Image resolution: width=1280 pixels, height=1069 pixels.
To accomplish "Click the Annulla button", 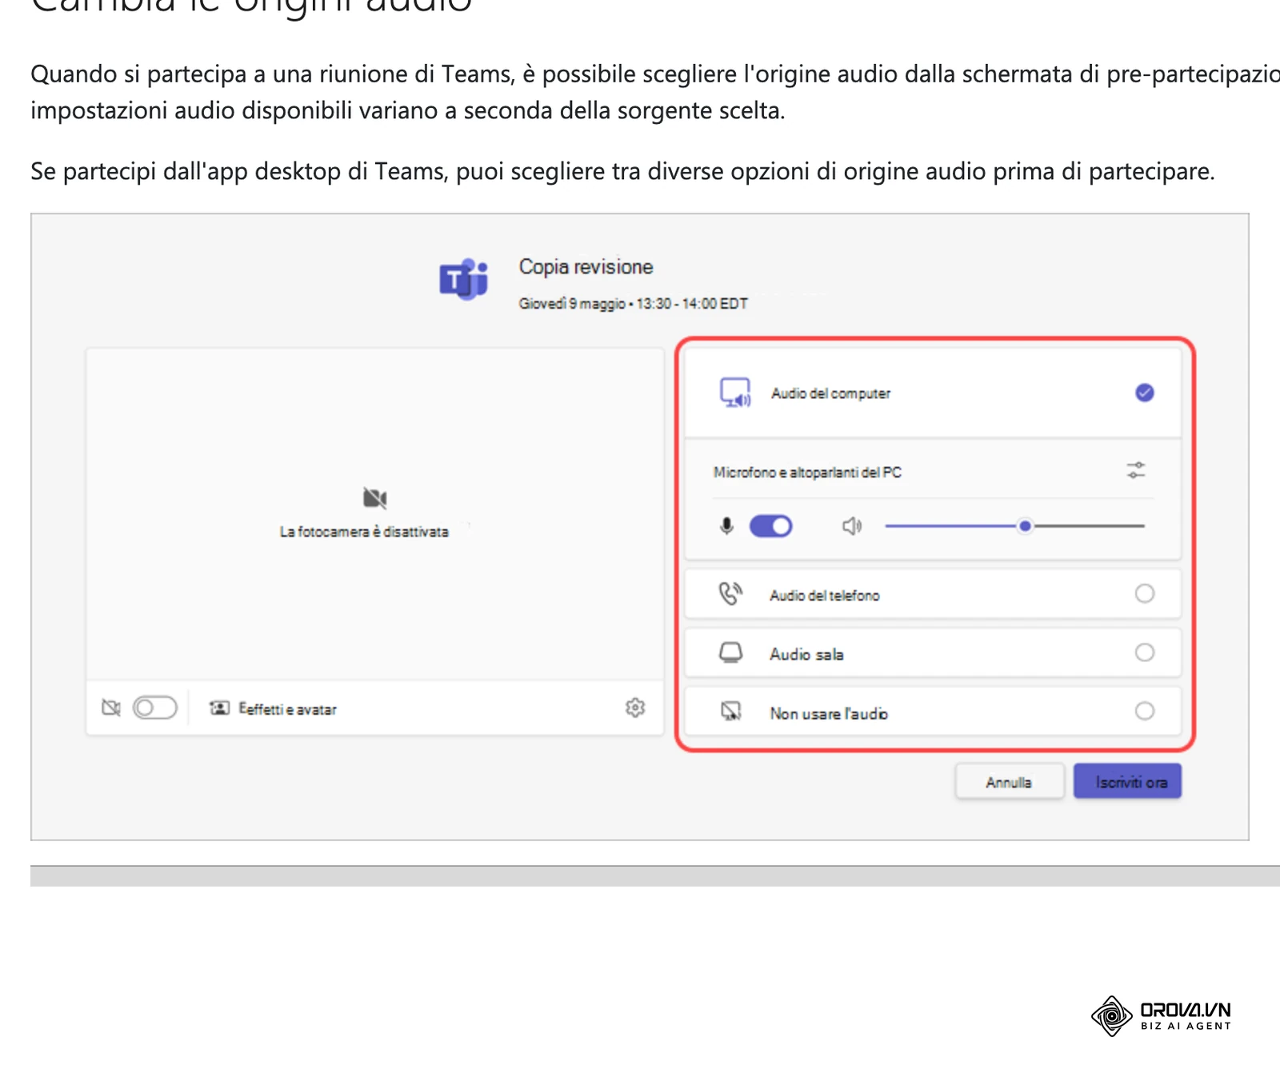I will tap(1009, 782).
